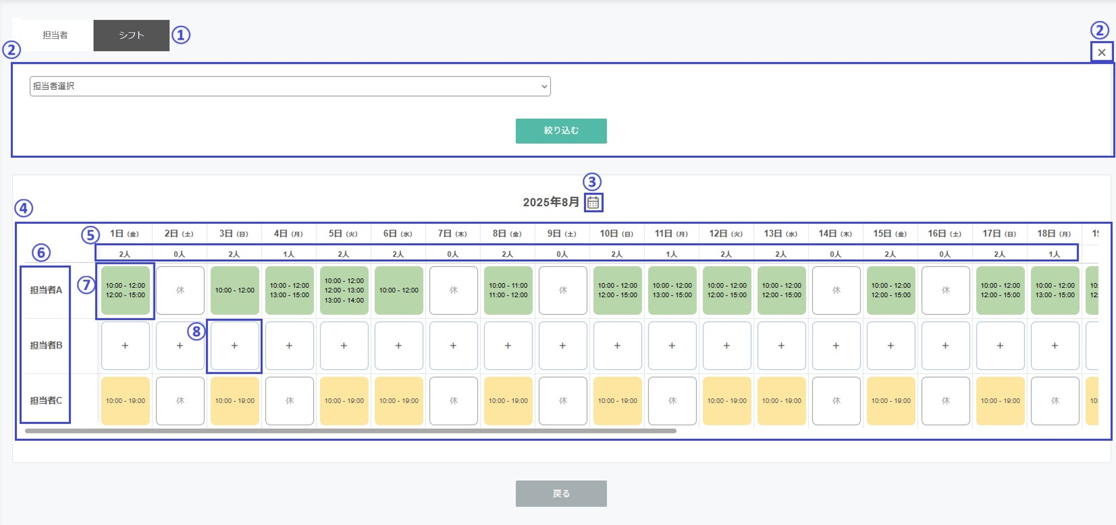Add shift for 担当者B on 13日

click(781, 345)
